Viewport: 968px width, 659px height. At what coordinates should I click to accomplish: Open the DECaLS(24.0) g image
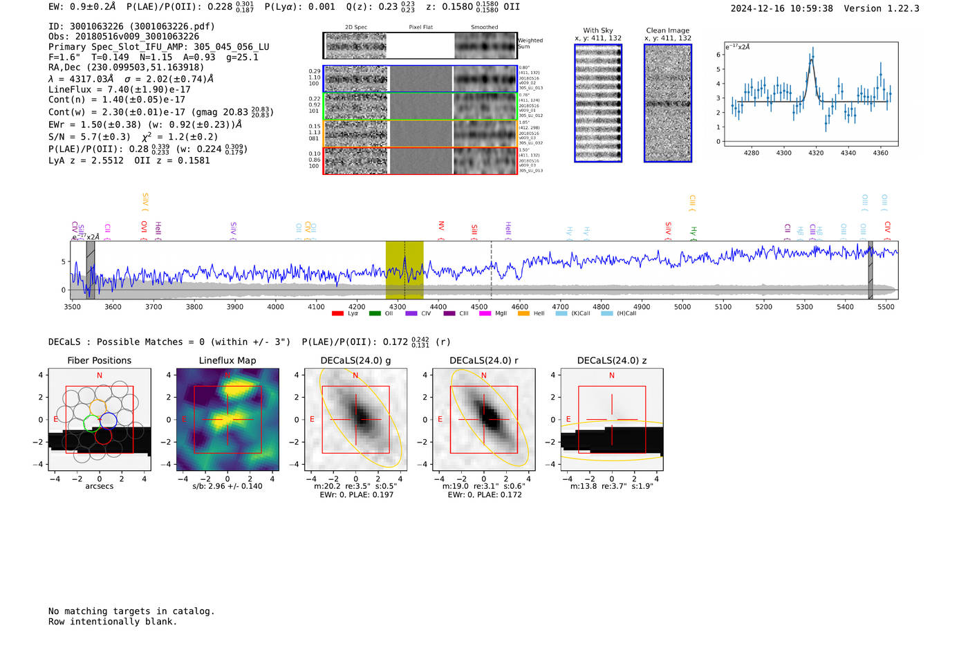356,419
